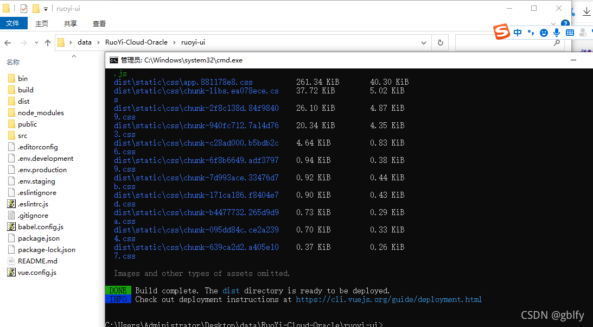Click the chevron after data in breadcrumb
Screen dimensions: 593x327
[x=98, y=42]
